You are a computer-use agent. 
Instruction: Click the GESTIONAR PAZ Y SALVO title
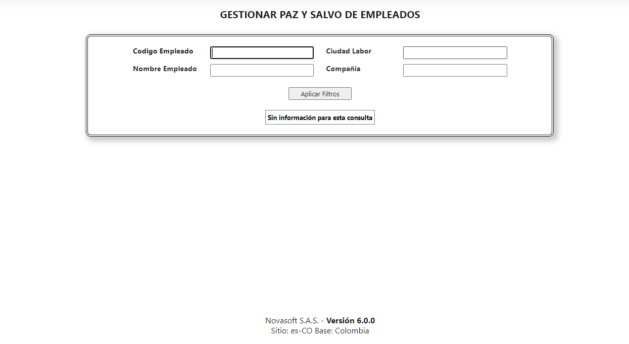(319, 15)
